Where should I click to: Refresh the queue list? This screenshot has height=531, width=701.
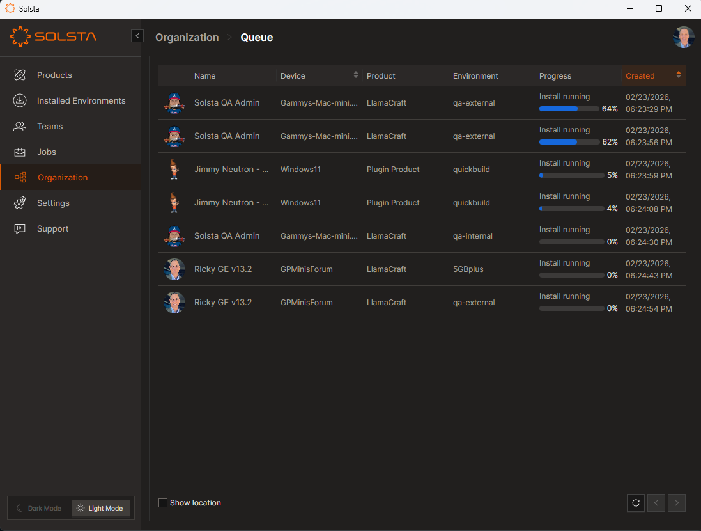(x=635, y=503)
